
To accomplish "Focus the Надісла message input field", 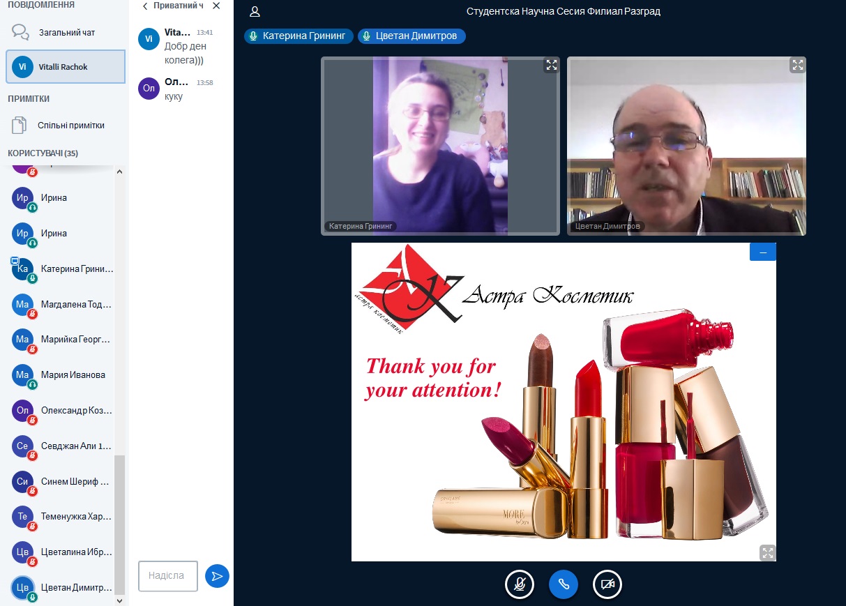I will [x=168, y=576].
